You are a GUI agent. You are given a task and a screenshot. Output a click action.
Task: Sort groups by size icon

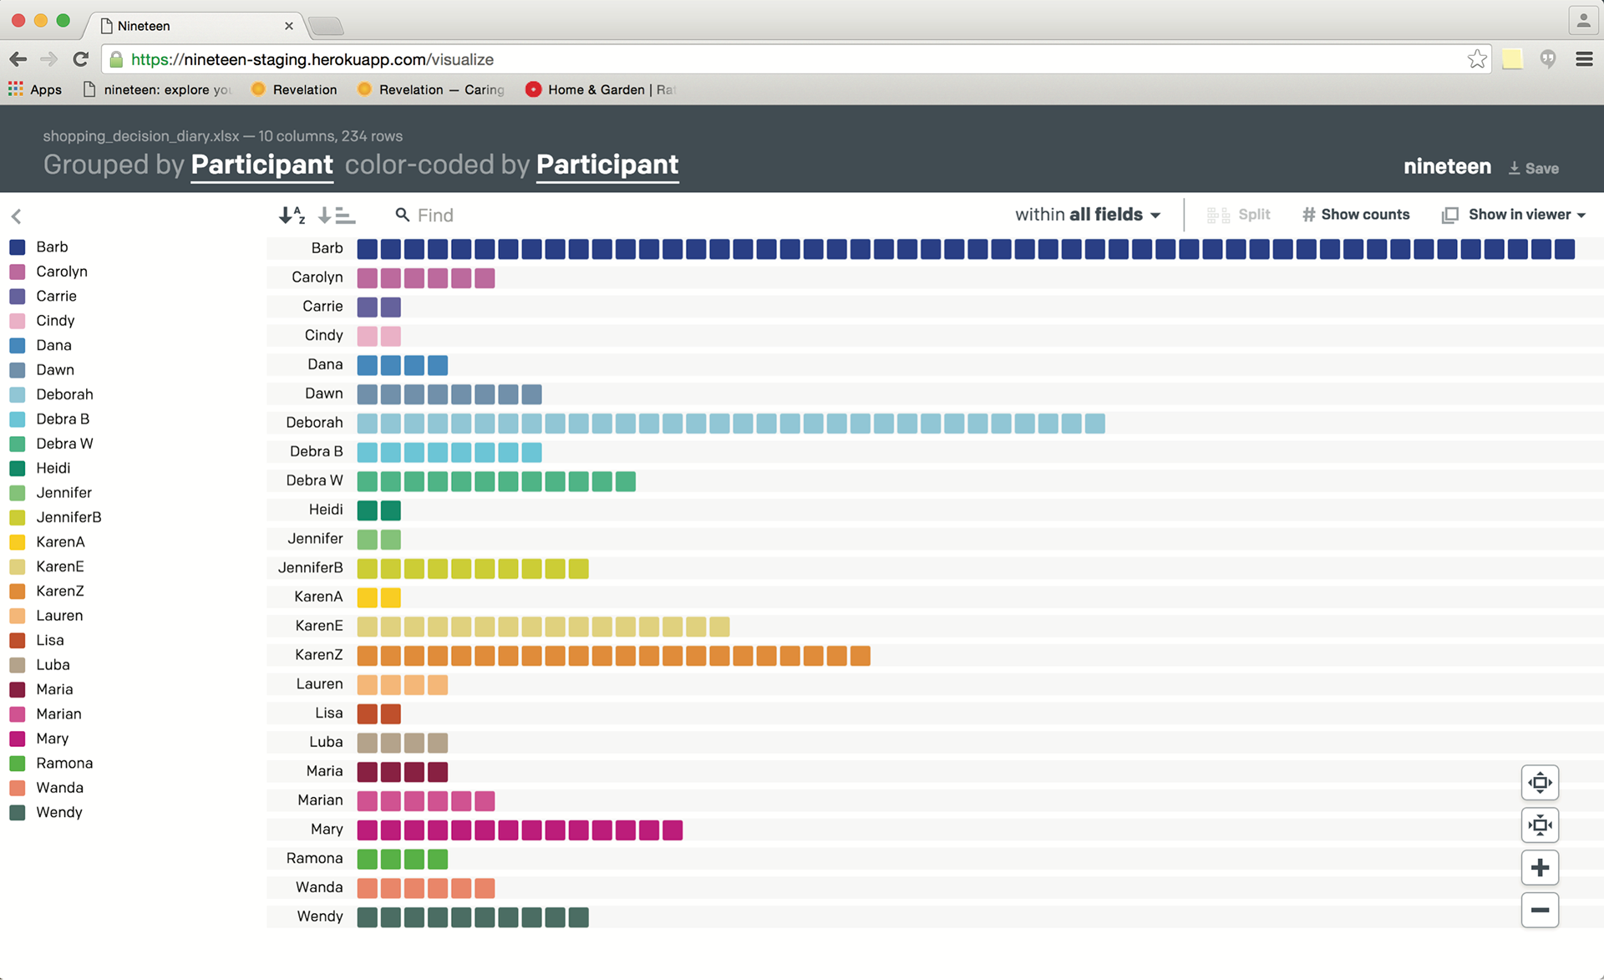(337, 216)
